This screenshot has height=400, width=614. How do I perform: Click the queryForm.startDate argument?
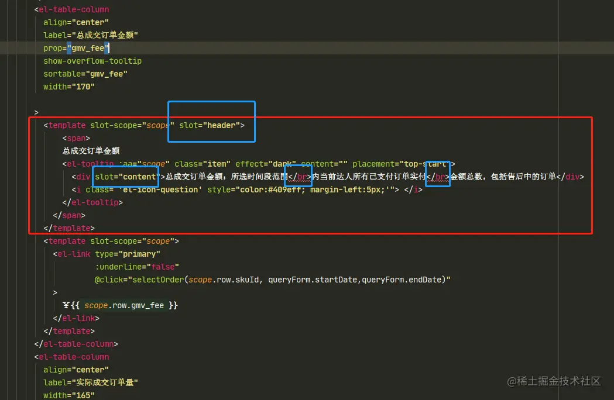pyautogui.click(x=313, y=280)
